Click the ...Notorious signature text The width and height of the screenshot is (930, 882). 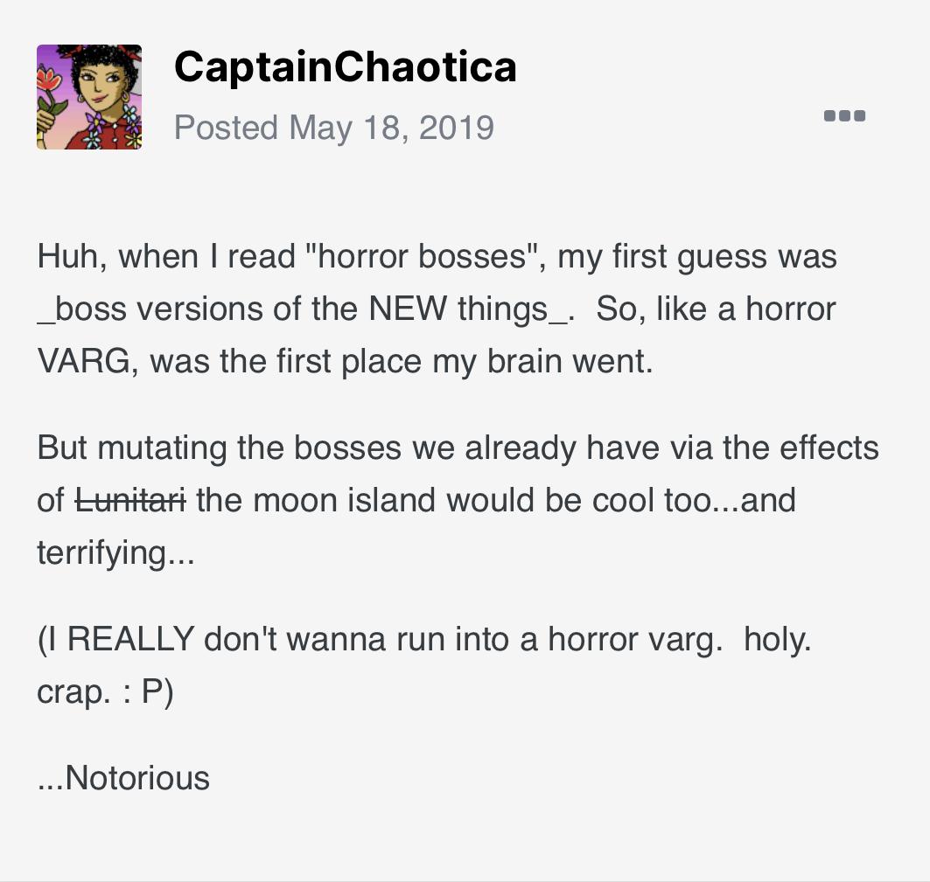click(x=123, y=778)
